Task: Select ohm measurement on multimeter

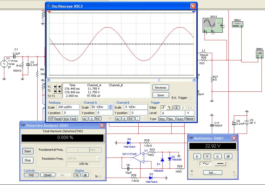Action: tap(218, 156)
